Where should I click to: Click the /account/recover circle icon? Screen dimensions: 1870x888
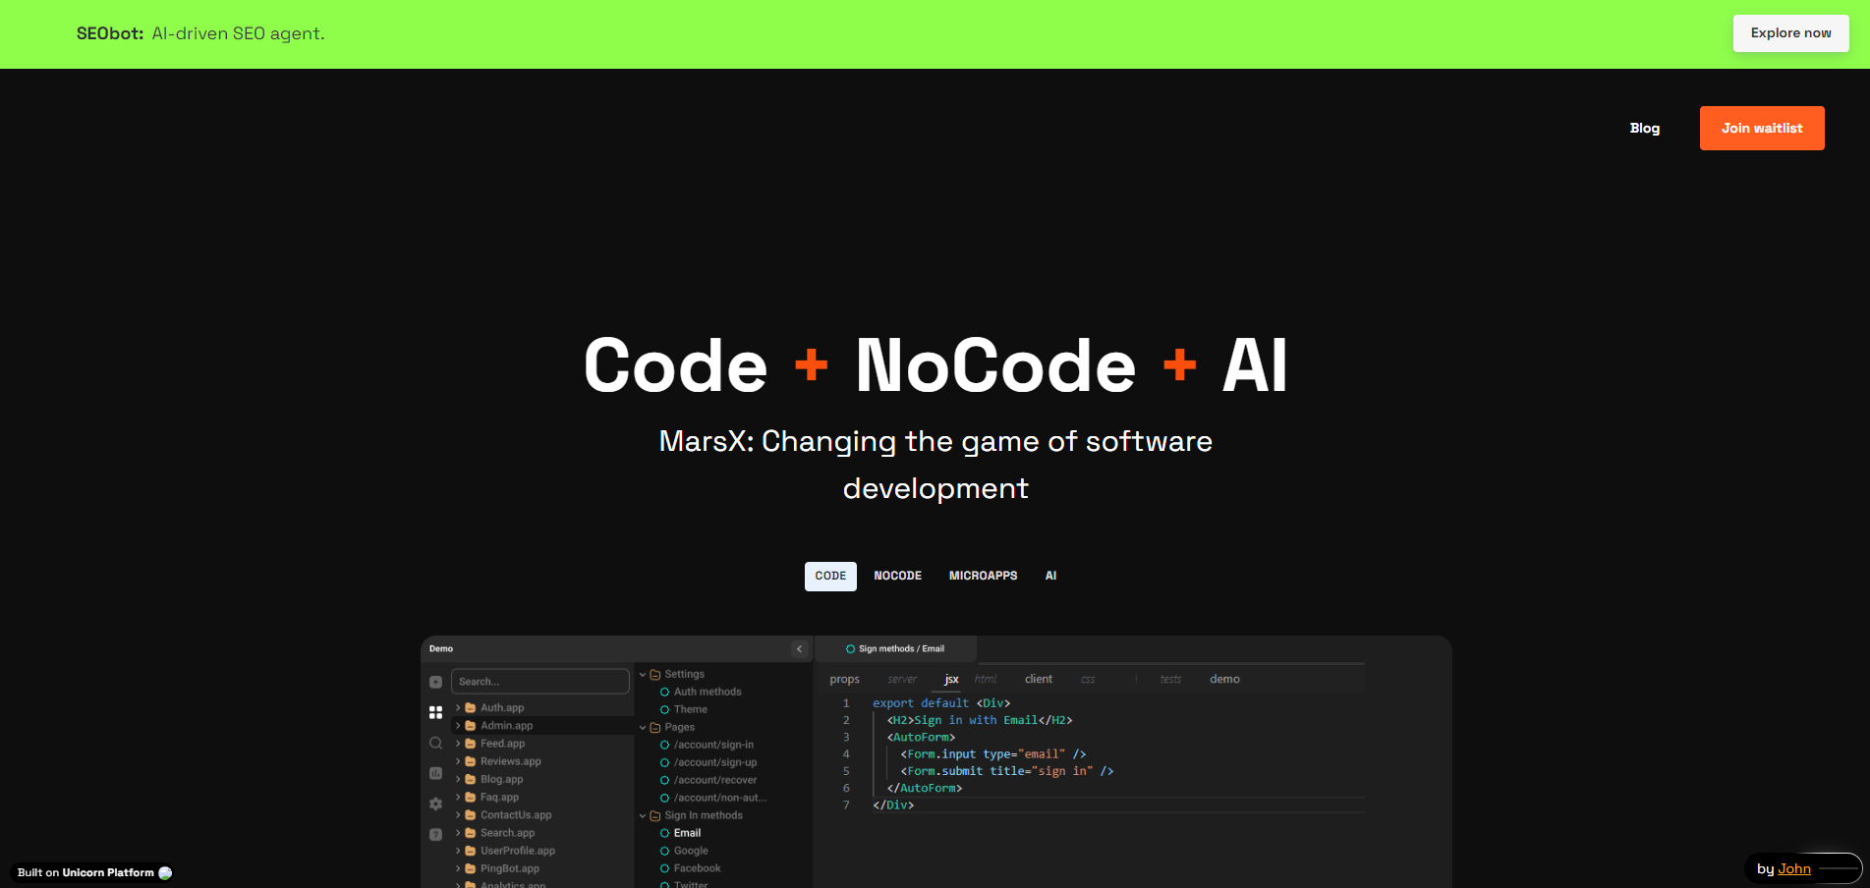tap(664, 781)
